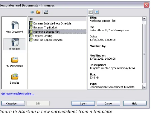151x113 pixels.
Task: Click the properties pane scrollbar thumb
Action: (x=144, y=54)
